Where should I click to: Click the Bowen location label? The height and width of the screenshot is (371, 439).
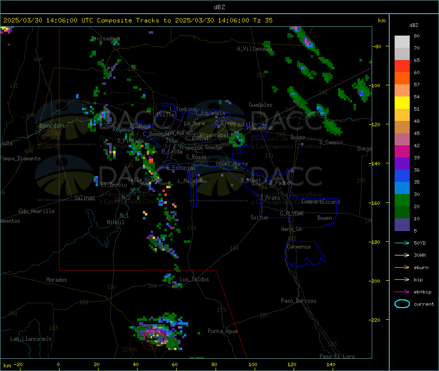[x=324, y=218]
